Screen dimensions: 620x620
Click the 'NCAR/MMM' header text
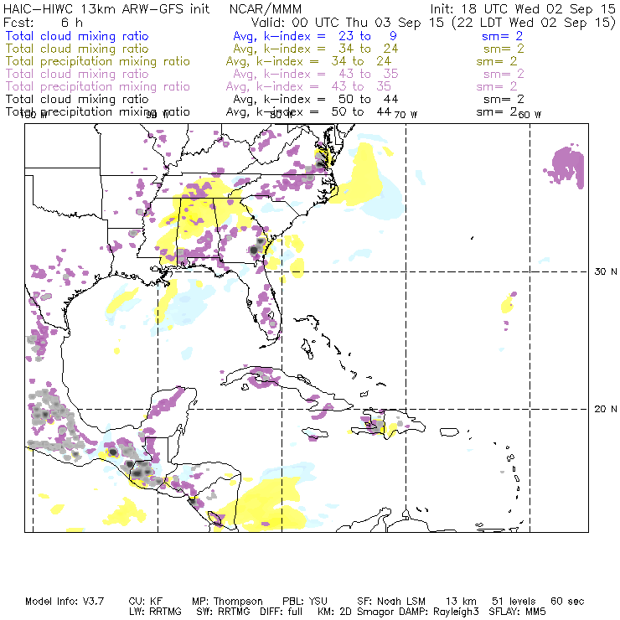click(266, 8)
